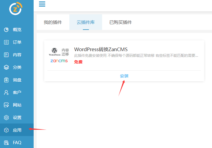Open 设置 settings menu item
This screenshot has height=148, width=212.
[17, 118]
